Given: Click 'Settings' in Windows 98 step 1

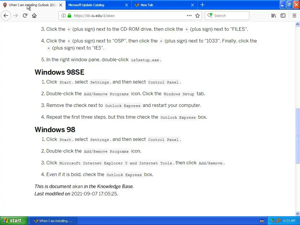Looking at the screenshot, I should 100,140.
